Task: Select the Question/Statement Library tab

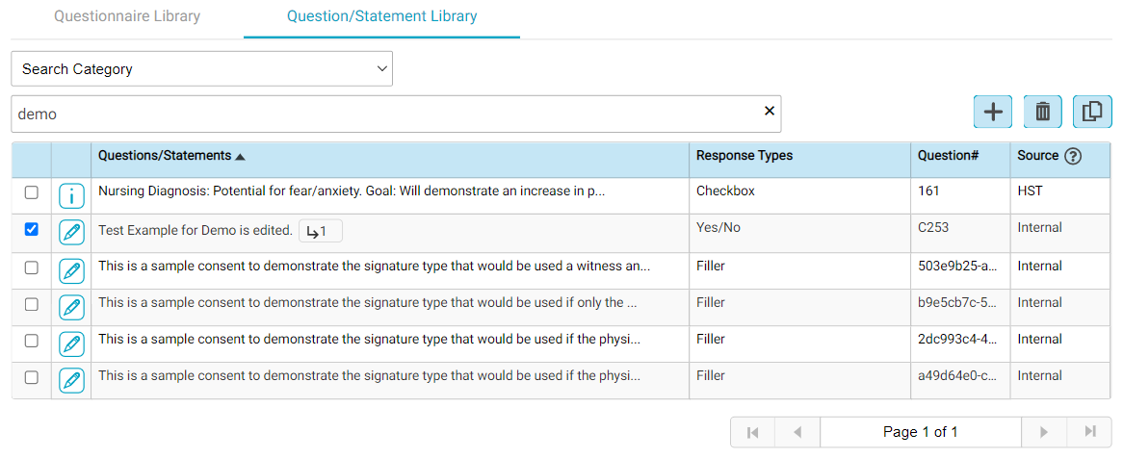Action: tap(381, 16)
